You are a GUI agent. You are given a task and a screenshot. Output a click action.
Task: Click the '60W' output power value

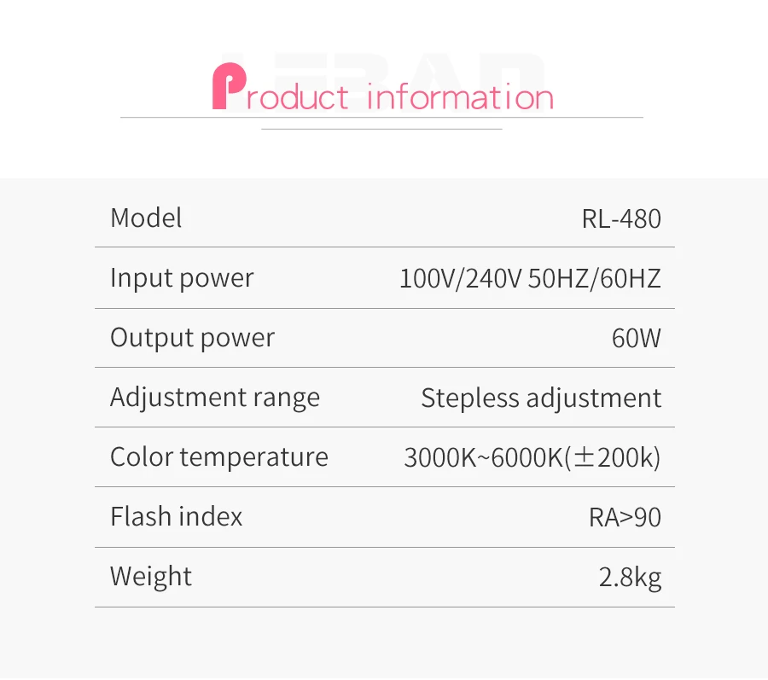(x=637, y=338)
